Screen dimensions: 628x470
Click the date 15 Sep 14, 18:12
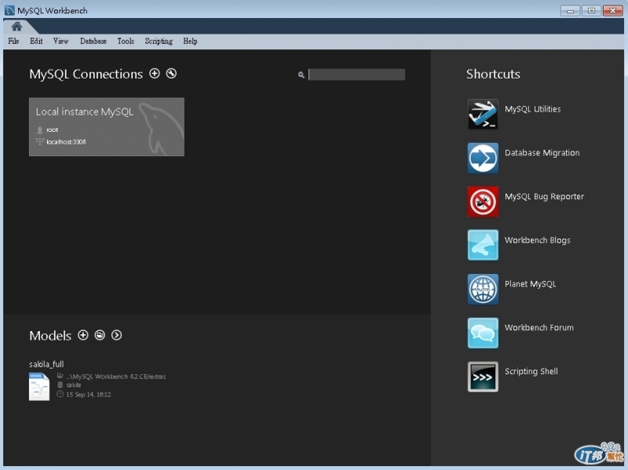coord(89,395)
